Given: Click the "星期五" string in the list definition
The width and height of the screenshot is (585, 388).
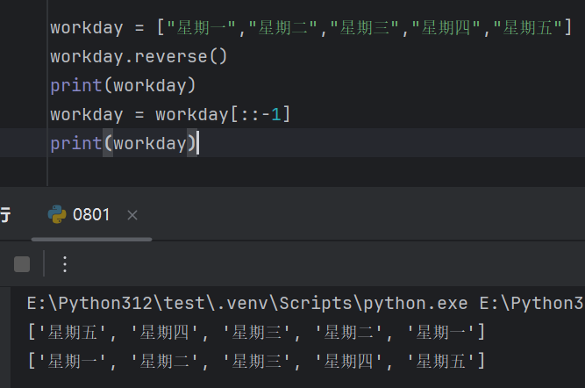Looking at the screenshot, I should point(528,27).
